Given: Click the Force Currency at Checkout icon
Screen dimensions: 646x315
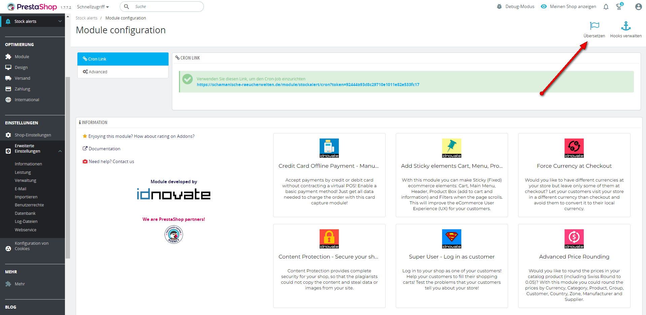Looking at the screenshot, I should click(574, 148).
